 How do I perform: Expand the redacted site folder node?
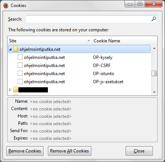click(10, 90)
